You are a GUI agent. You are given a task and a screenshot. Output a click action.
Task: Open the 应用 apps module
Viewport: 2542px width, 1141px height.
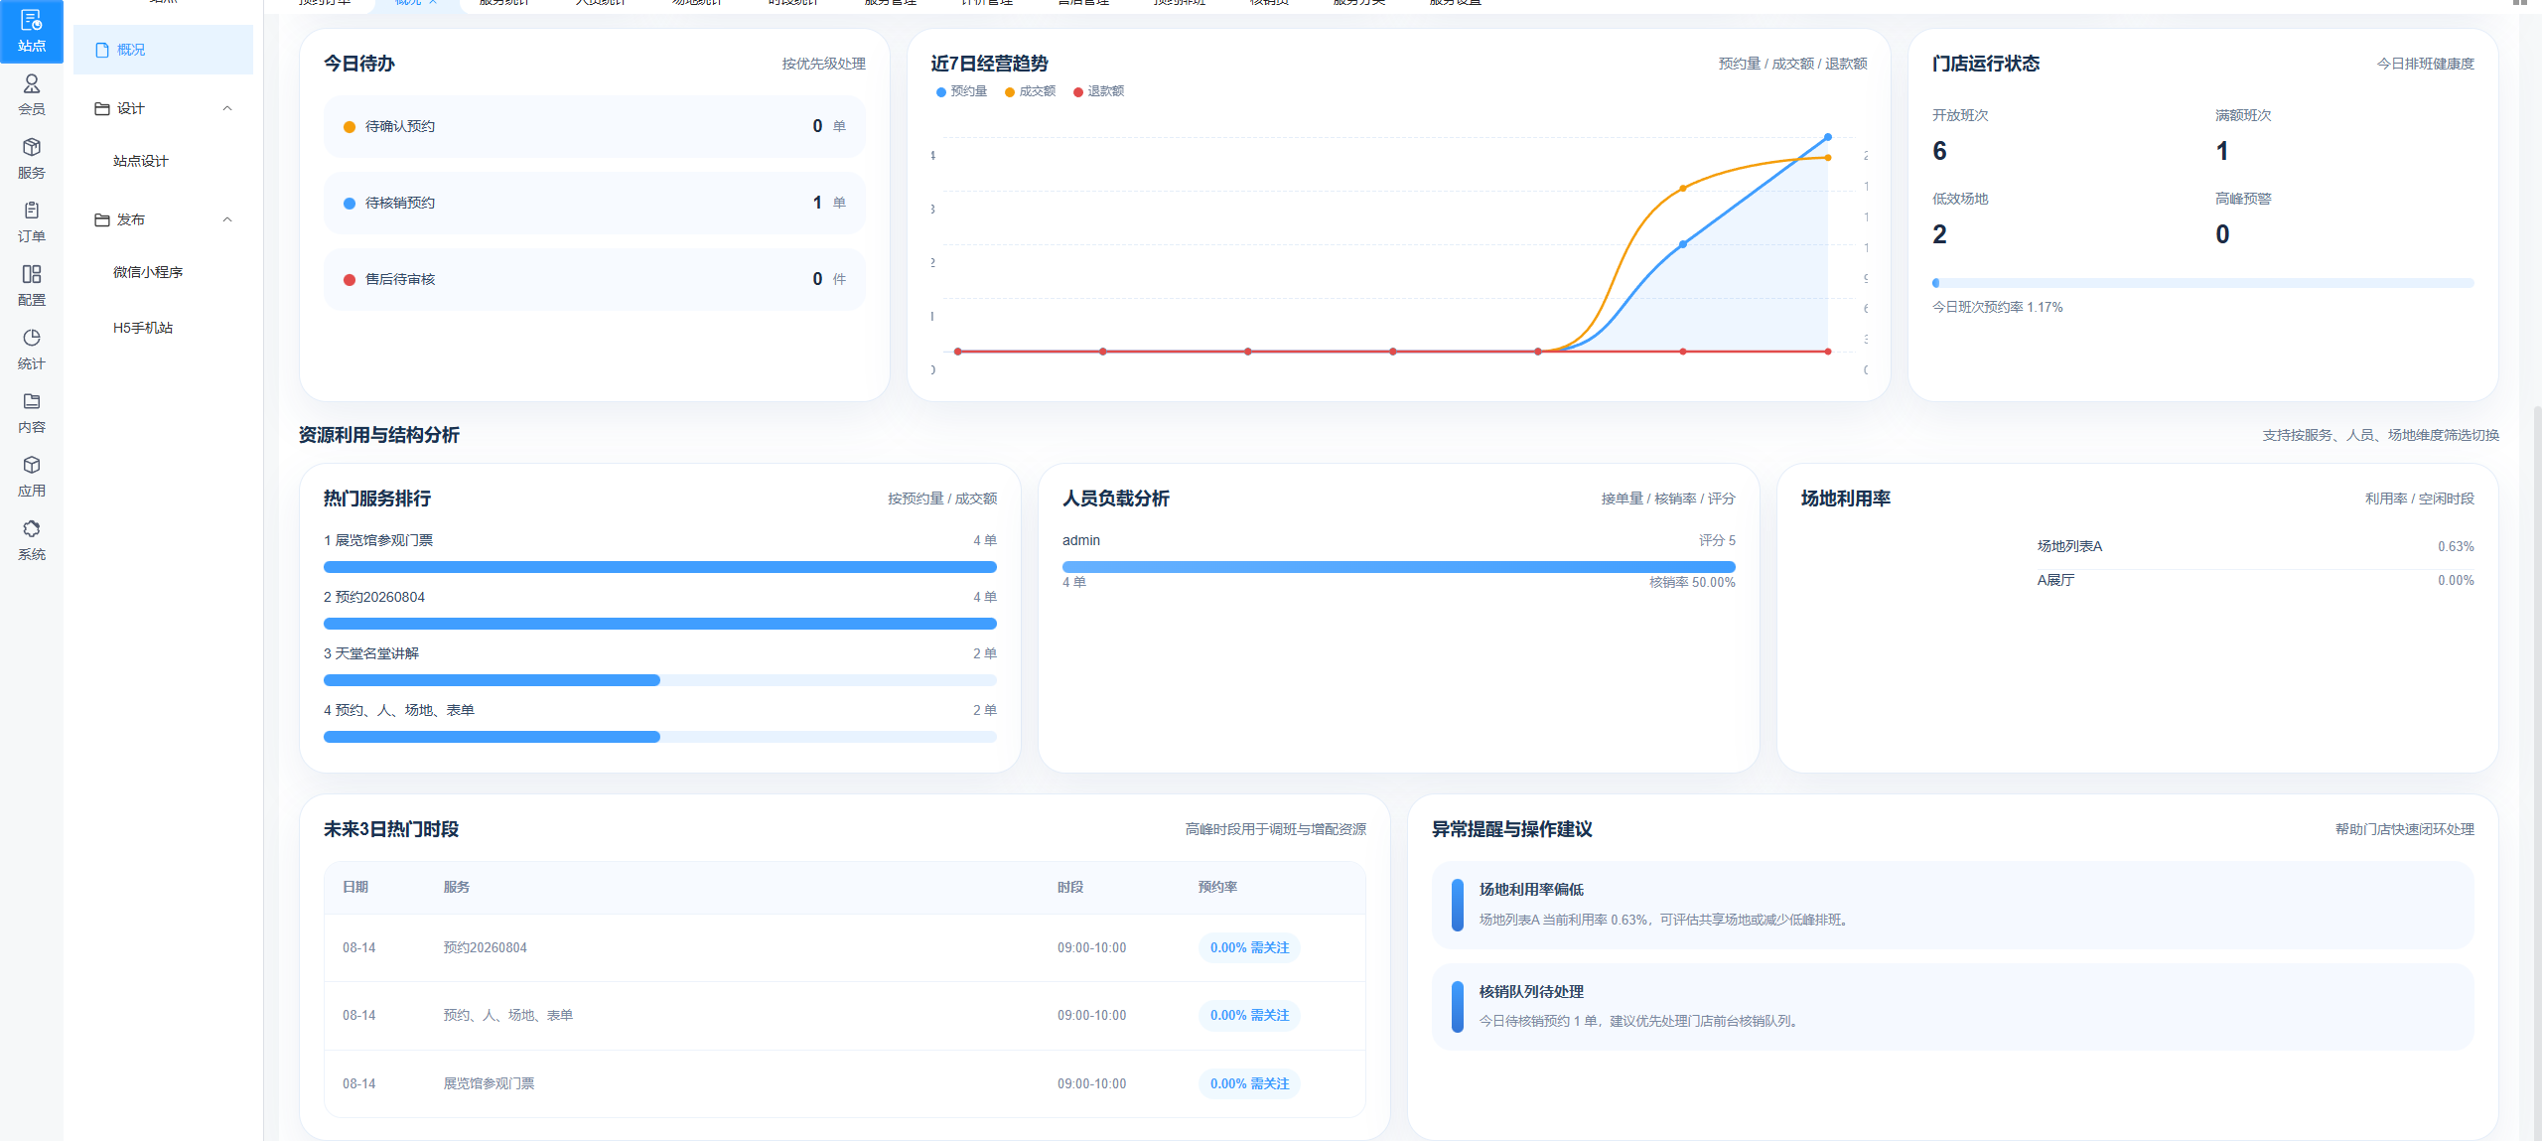(x=32, y=476)
